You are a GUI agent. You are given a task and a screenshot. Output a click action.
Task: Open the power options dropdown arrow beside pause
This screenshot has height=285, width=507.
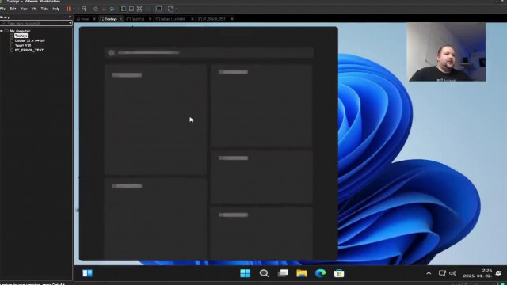pyautogui.click(x=74, y=9)
